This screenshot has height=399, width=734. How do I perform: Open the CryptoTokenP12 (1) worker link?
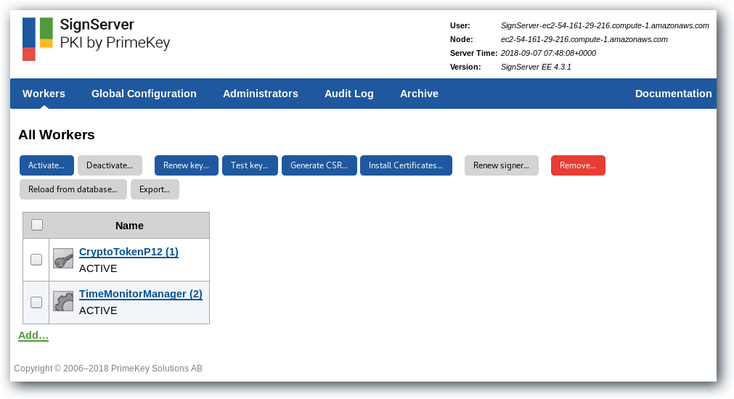tap(129, 252)
